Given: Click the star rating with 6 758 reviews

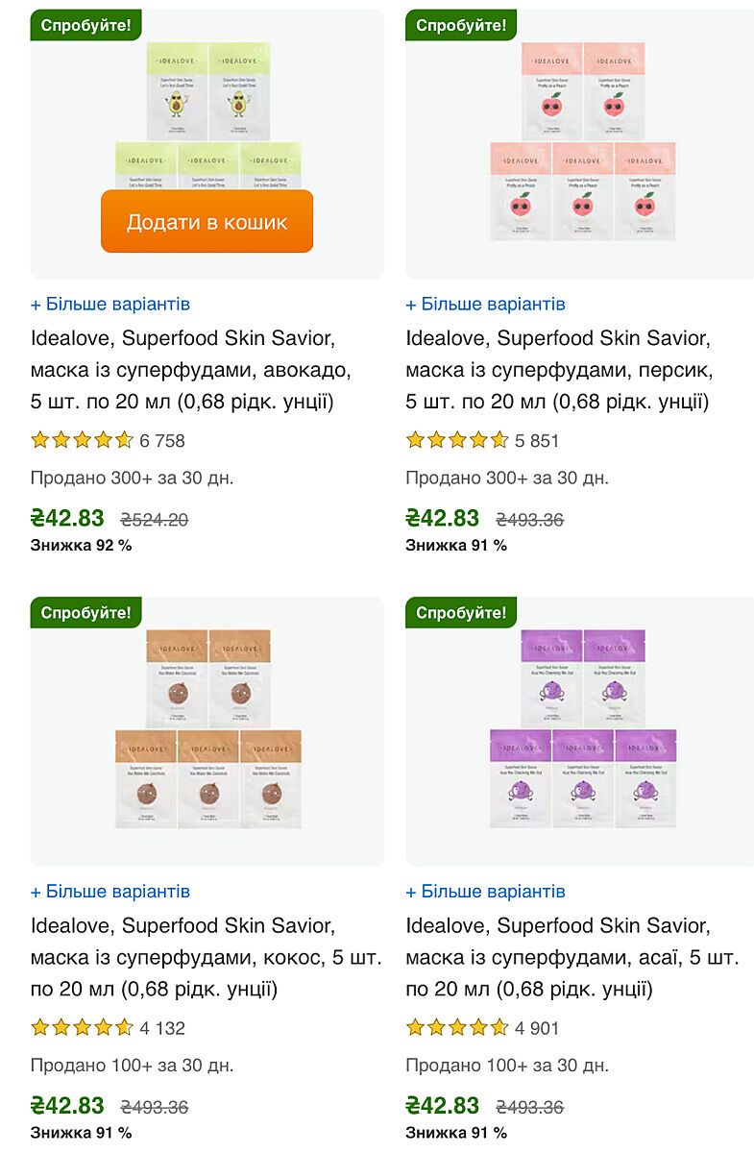Looking at the screenshot, I should coord(83,441).
